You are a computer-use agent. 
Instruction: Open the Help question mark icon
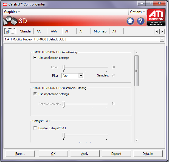pos(141,21)
